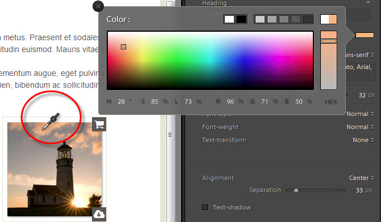Enable the Text-shadow checkbox

coord(205,207)
